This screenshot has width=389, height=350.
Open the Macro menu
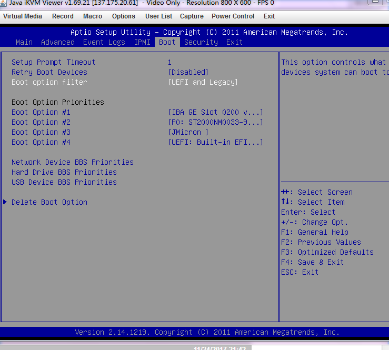tap(93, 16)
